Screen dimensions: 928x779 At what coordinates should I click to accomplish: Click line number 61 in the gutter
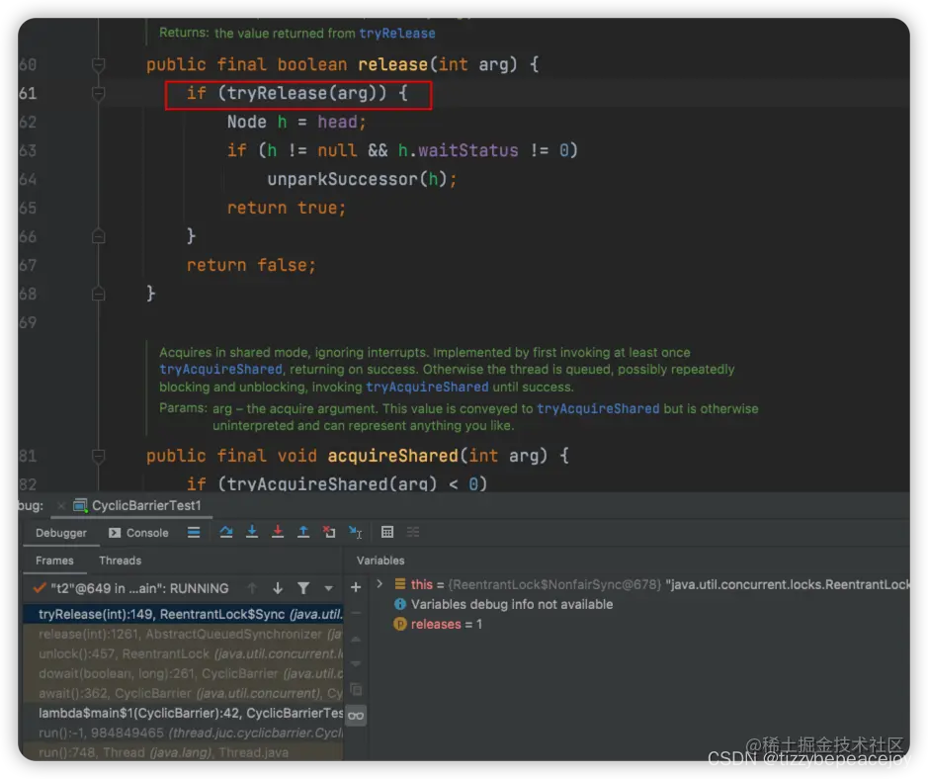(28, 93)
